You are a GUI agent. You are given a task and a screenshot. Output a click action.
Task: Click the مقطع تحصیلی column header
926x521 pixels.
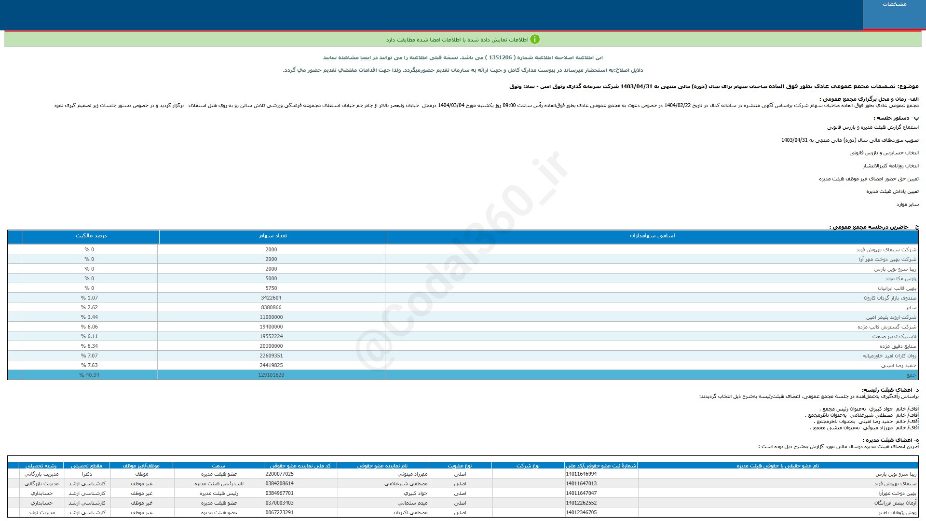tap(86, 466)
